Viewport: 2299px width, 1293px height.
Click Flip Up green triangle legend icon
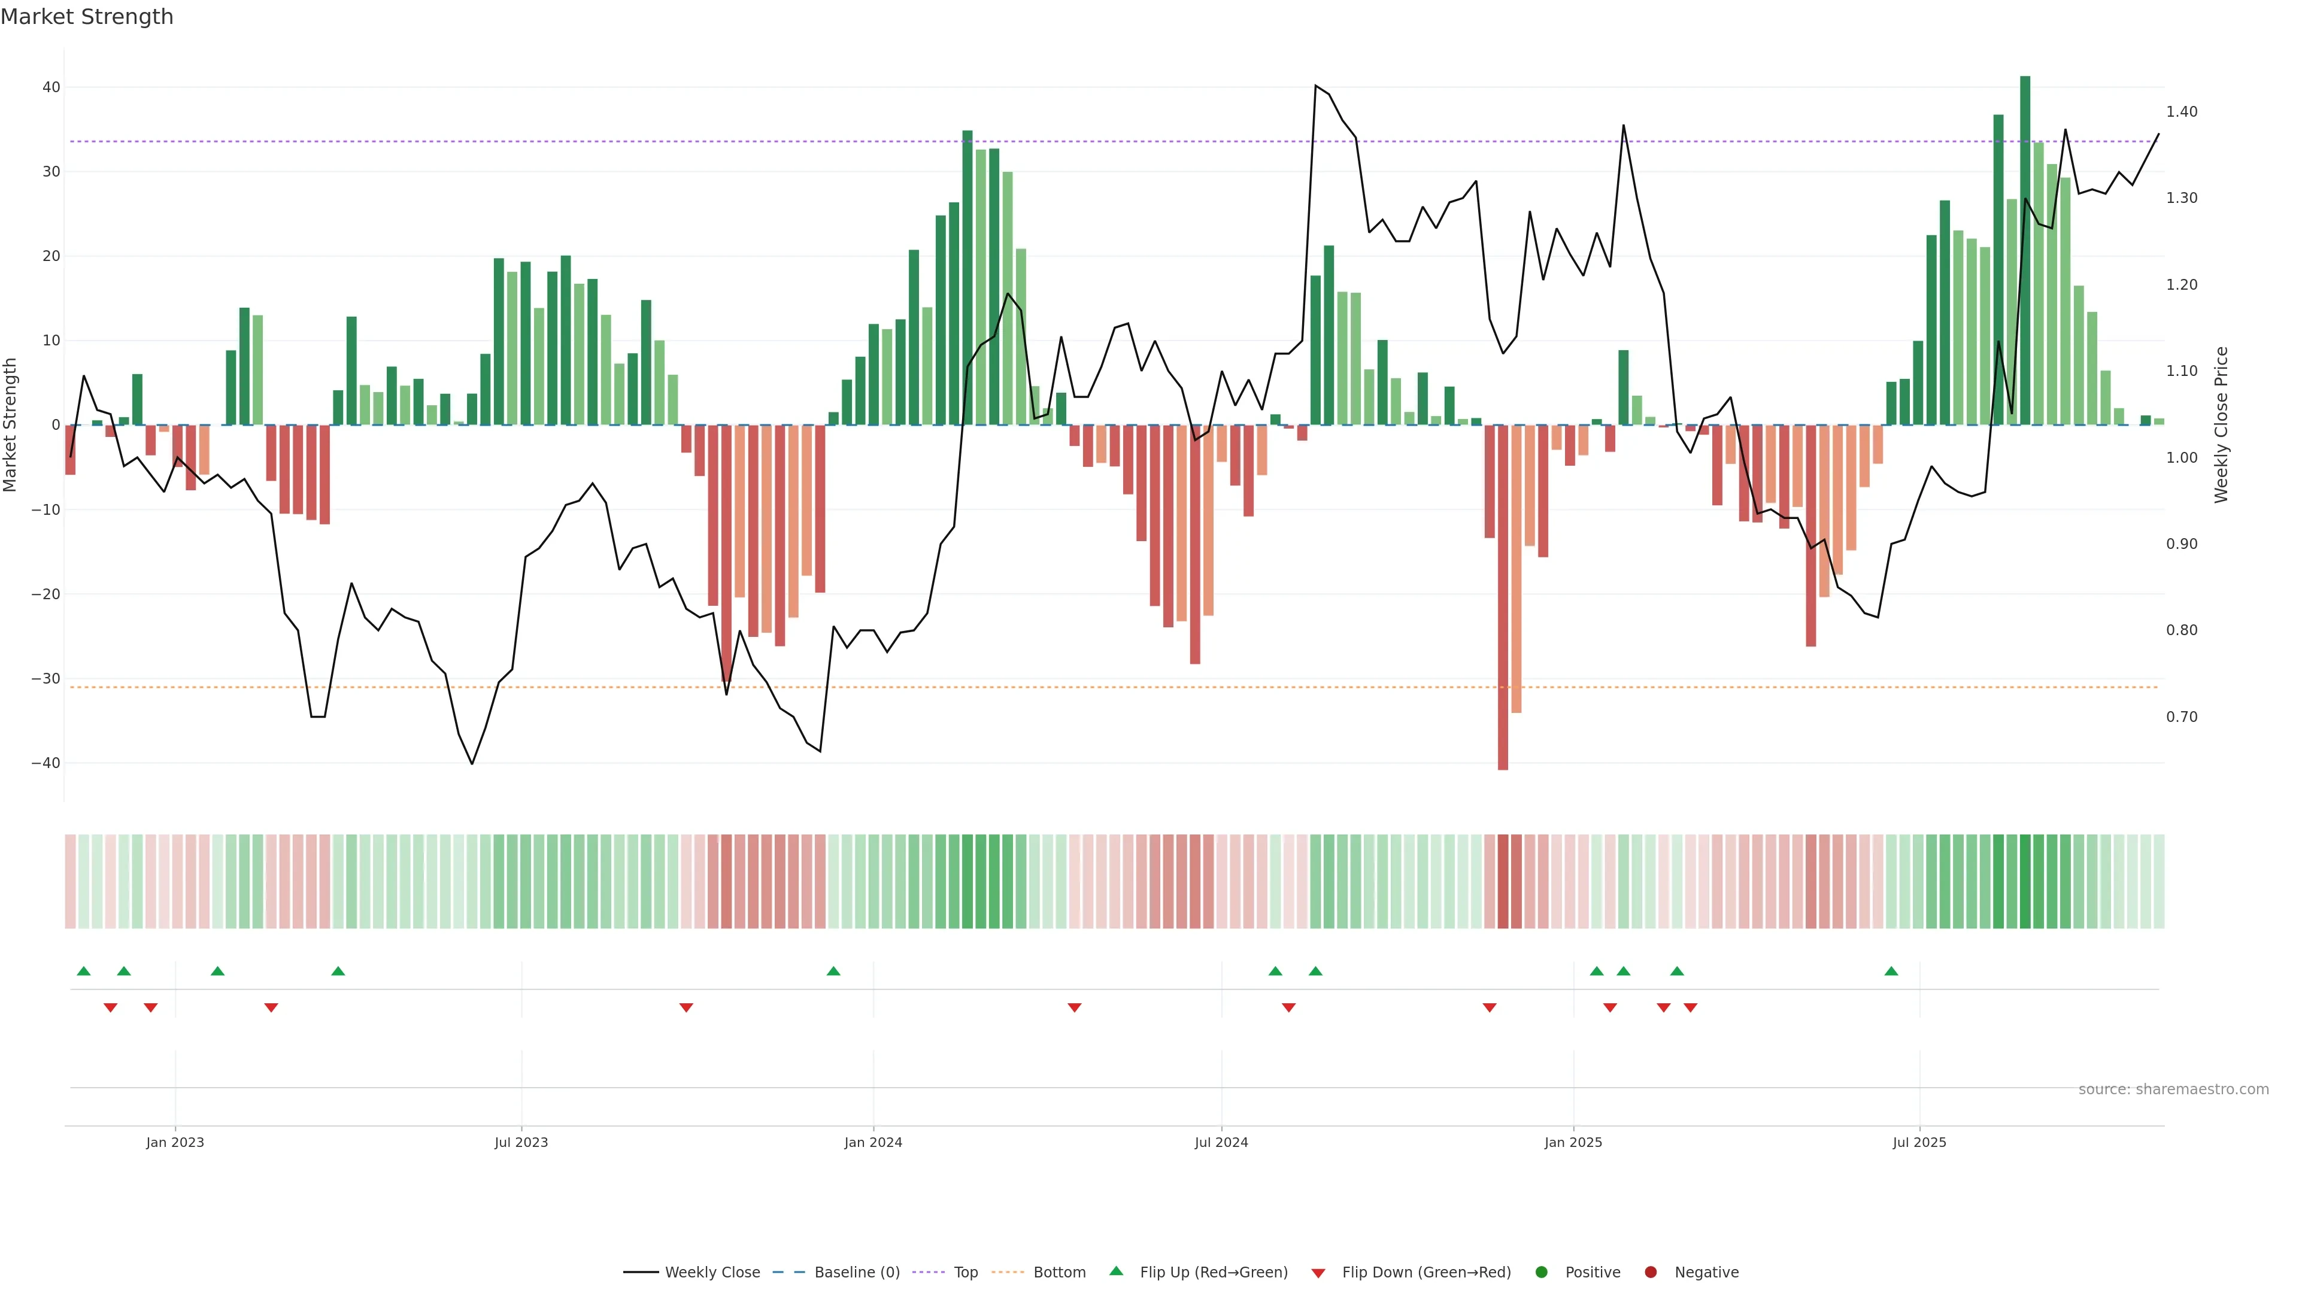click(x=1115, y=1271)
